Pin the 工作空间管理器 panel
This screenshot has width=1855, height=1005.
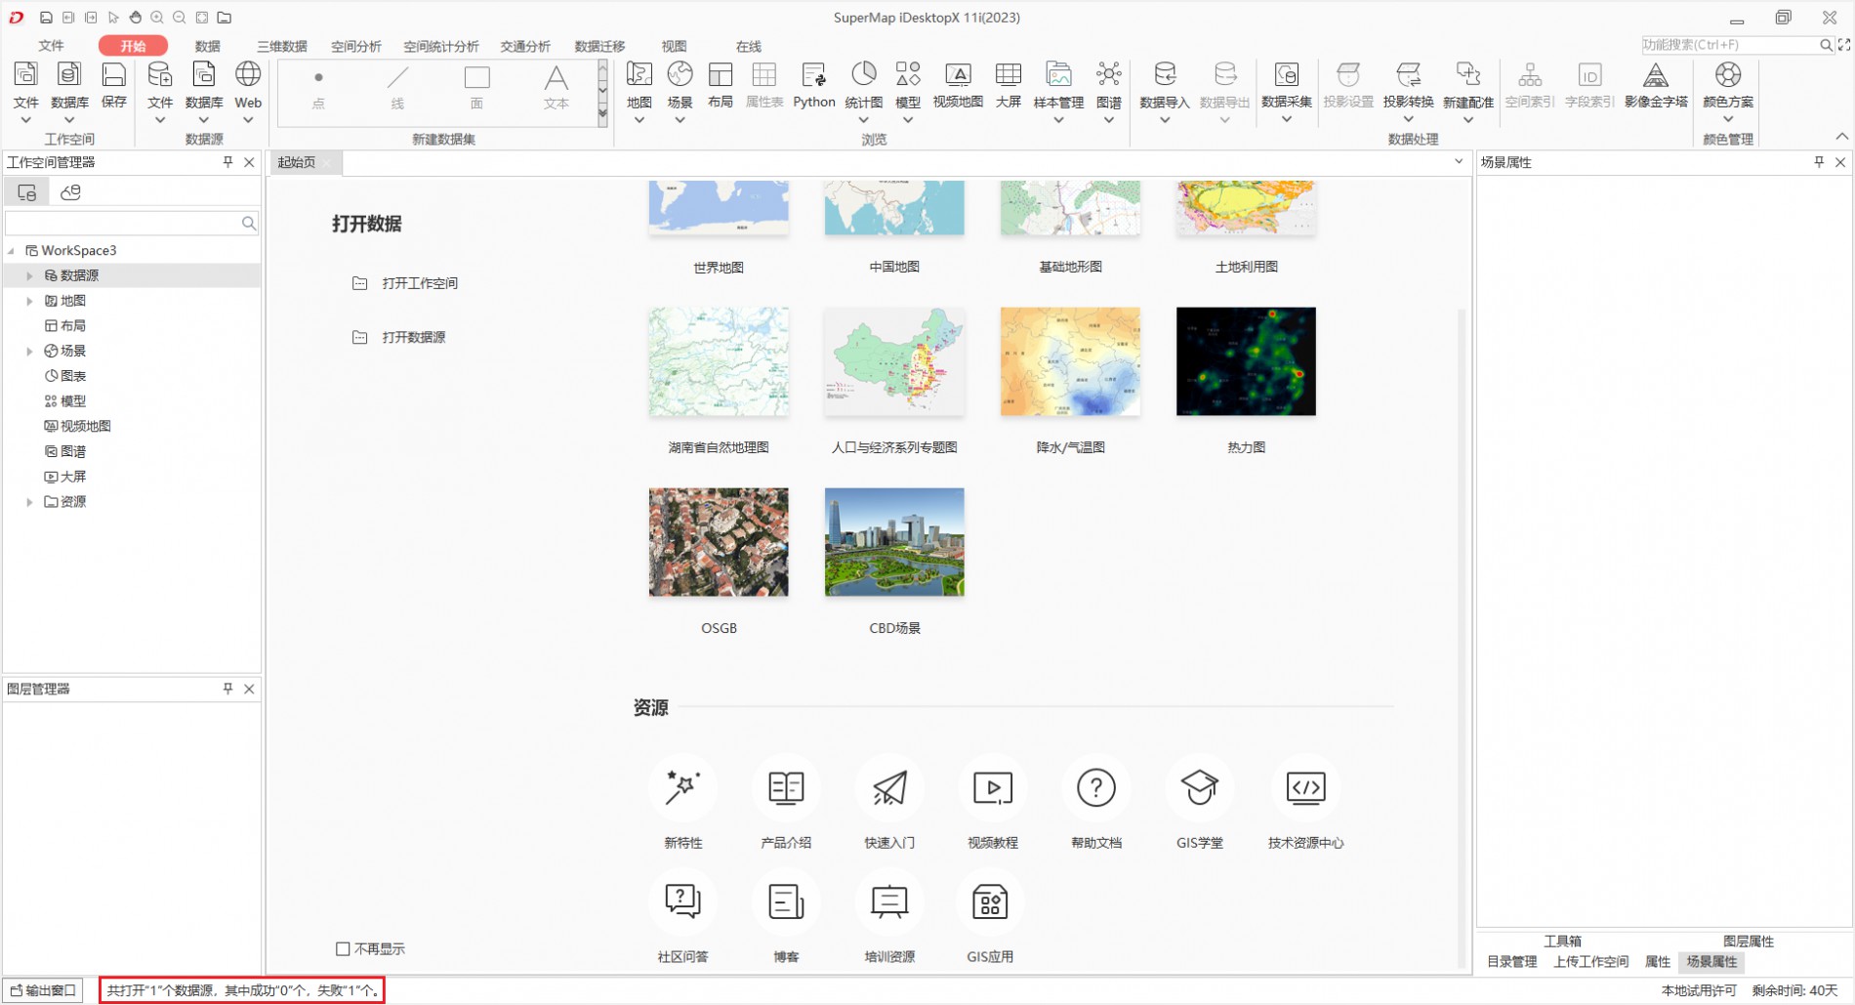click(227, 162)
